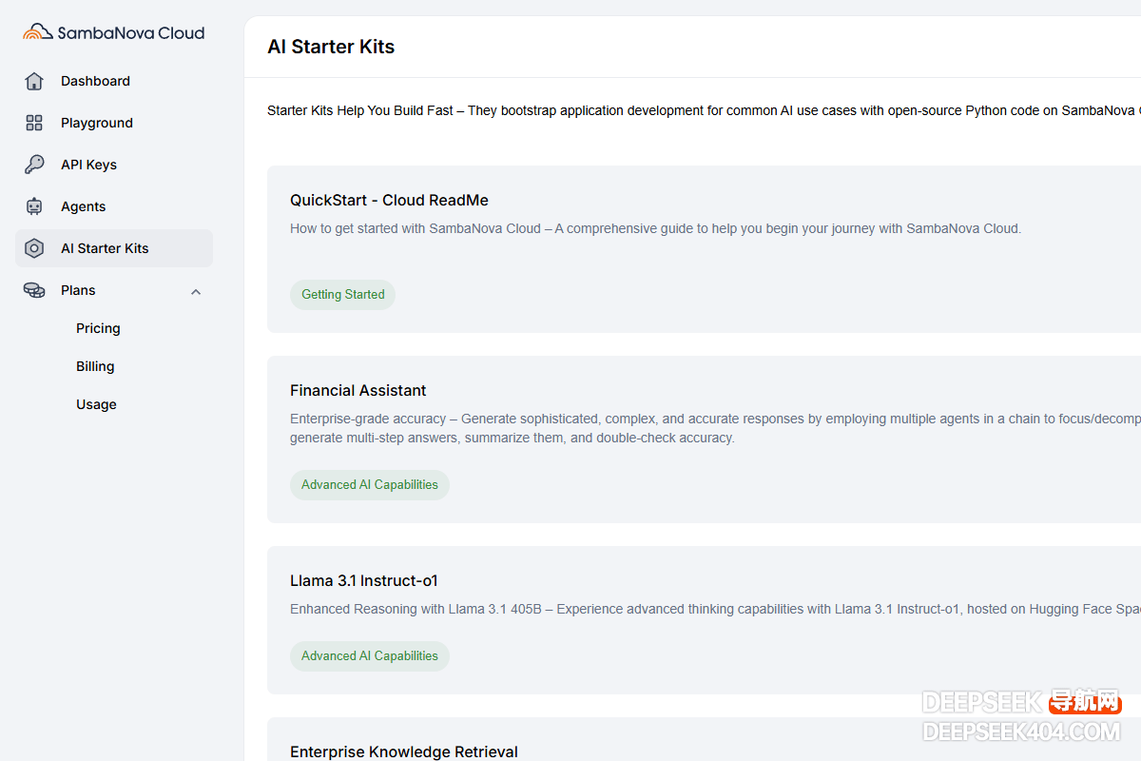
Task: Click the Plans menu label
Action: (78, 290)
